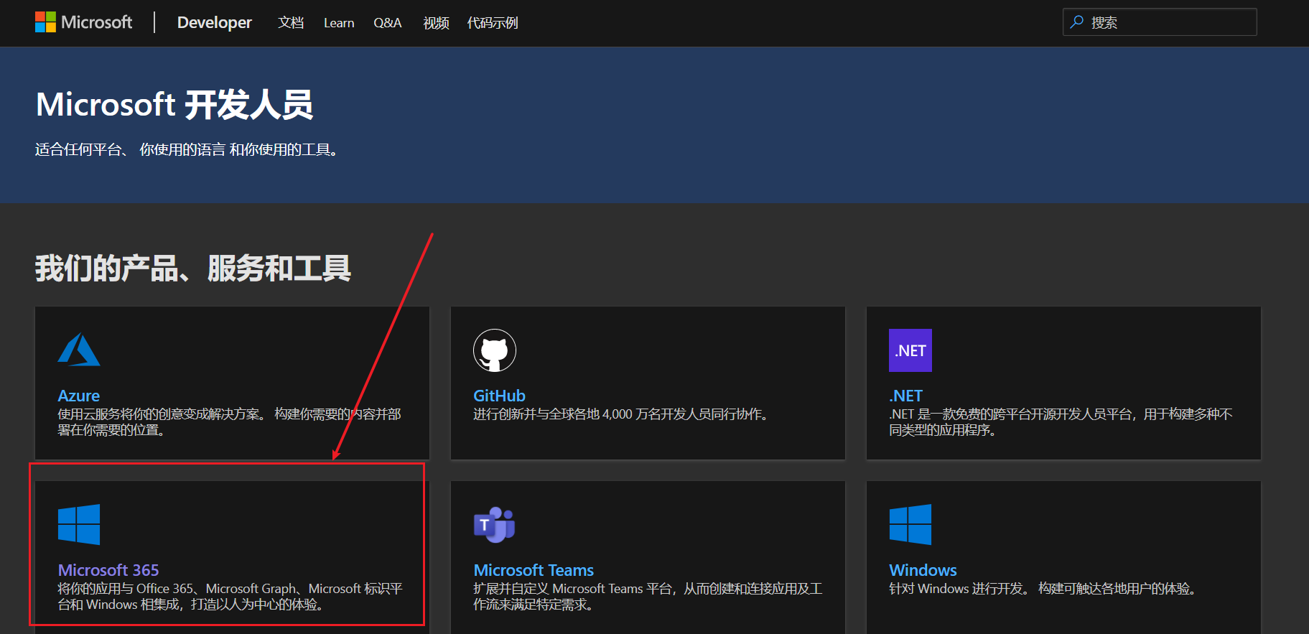The height and width of the screenshot is (634, 1309).
Task: Click the .NET description about 跨平台开源
Action: (1061, 422)
